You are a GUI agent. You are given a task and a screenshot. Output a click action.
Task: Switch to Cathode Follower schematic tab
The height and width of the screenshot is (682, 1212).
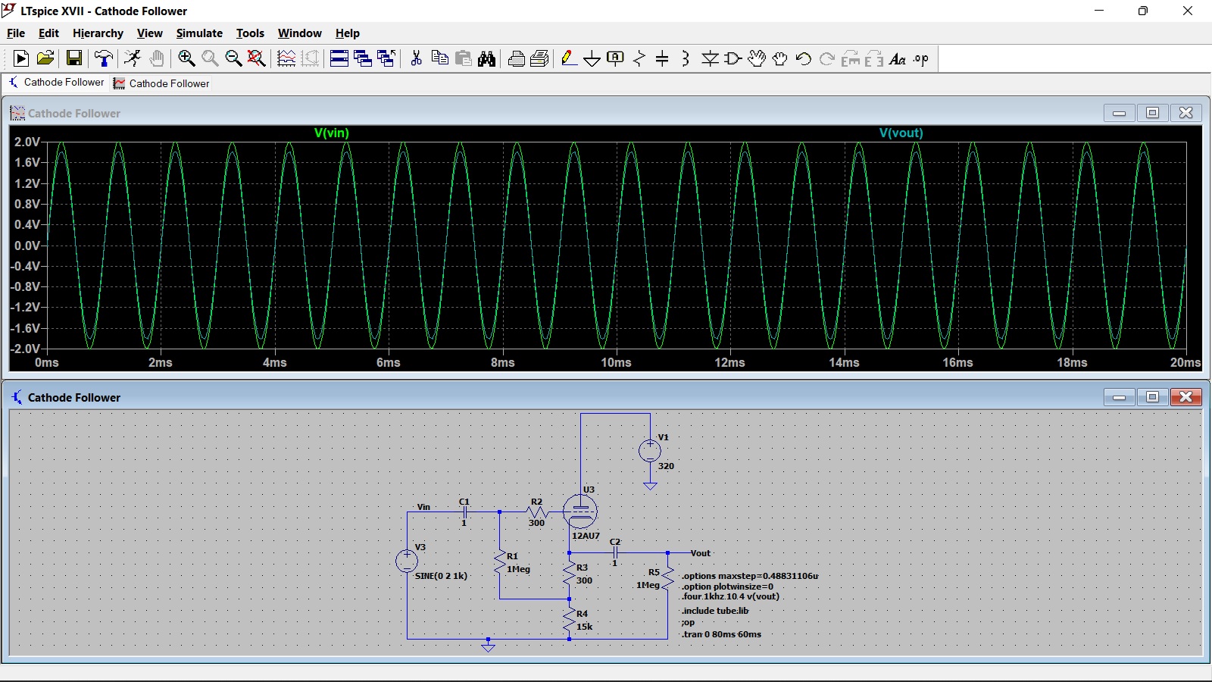pos(57,83)
